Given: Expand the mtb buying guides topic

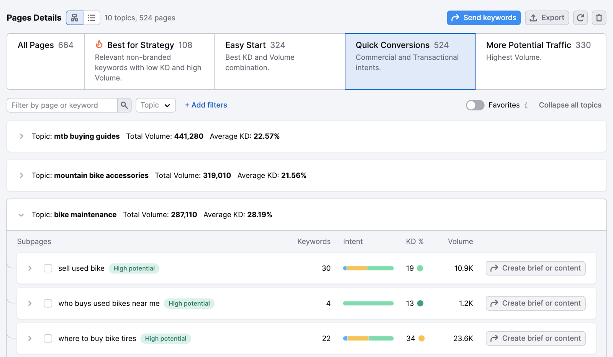Looking at the screenshot, I should (21, 136).
